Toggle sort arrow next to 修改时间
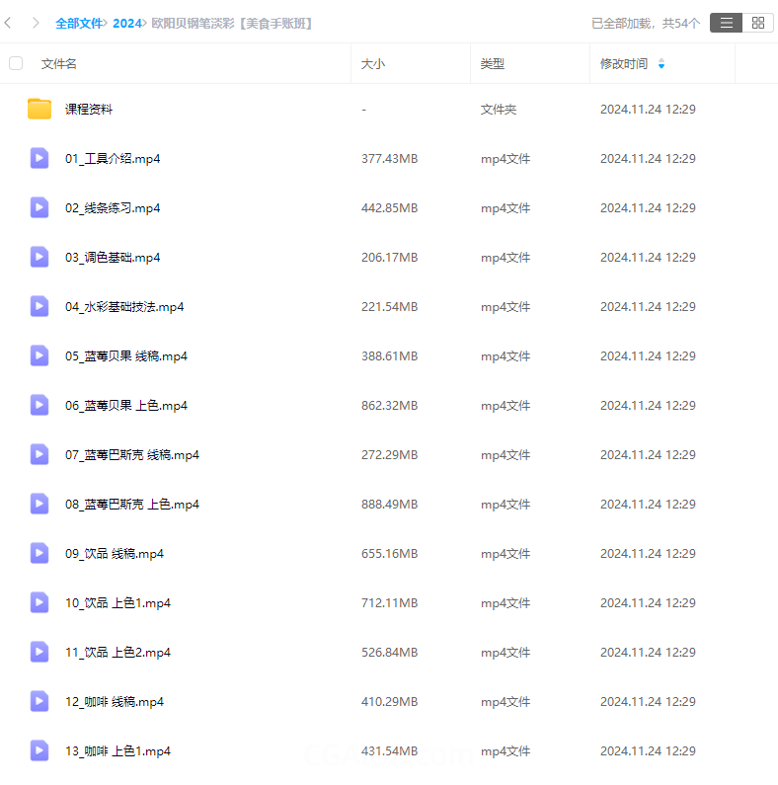778x785 pixels. tap(661, 64)
